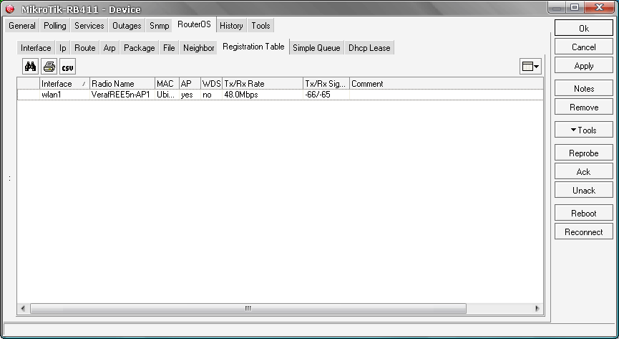Open the top Tools tab
The image size is (619, 339).
point(261,26)
